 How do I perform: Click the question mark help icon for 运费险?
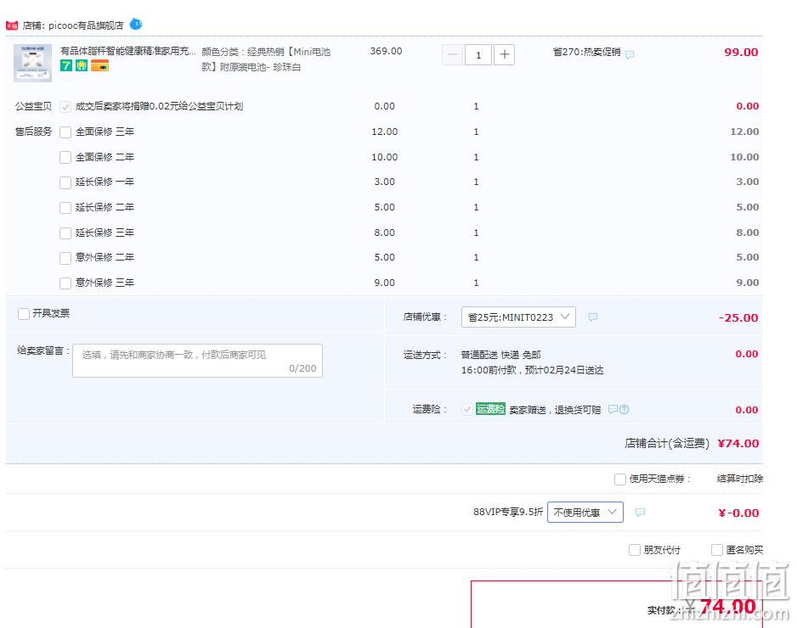point(625,409)
